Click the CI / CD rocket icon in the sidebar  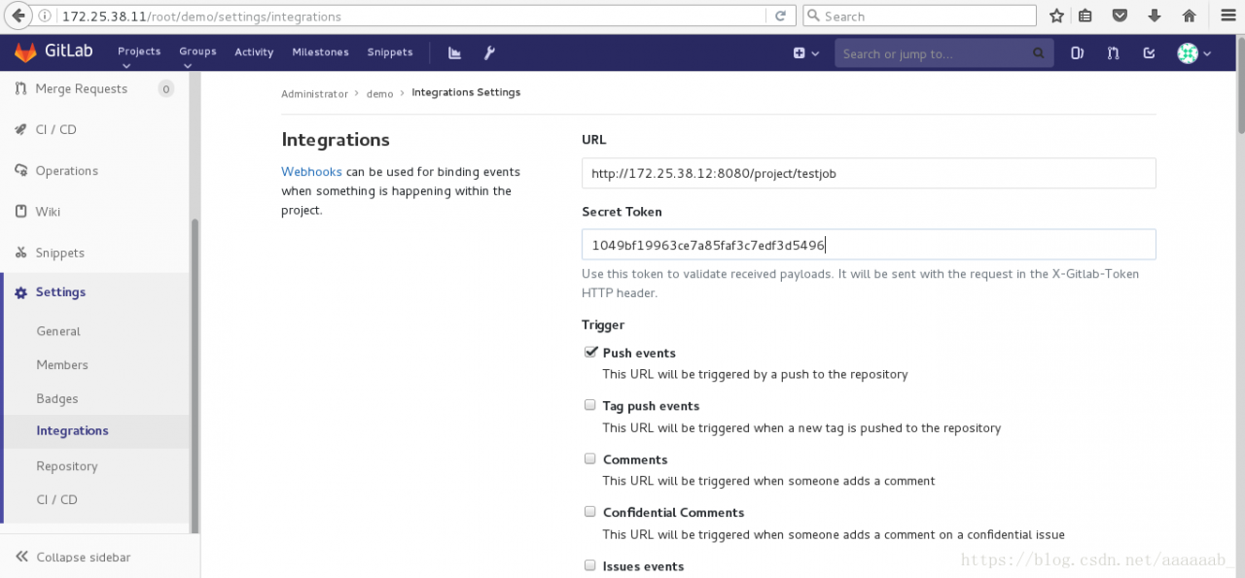point(20,129)
